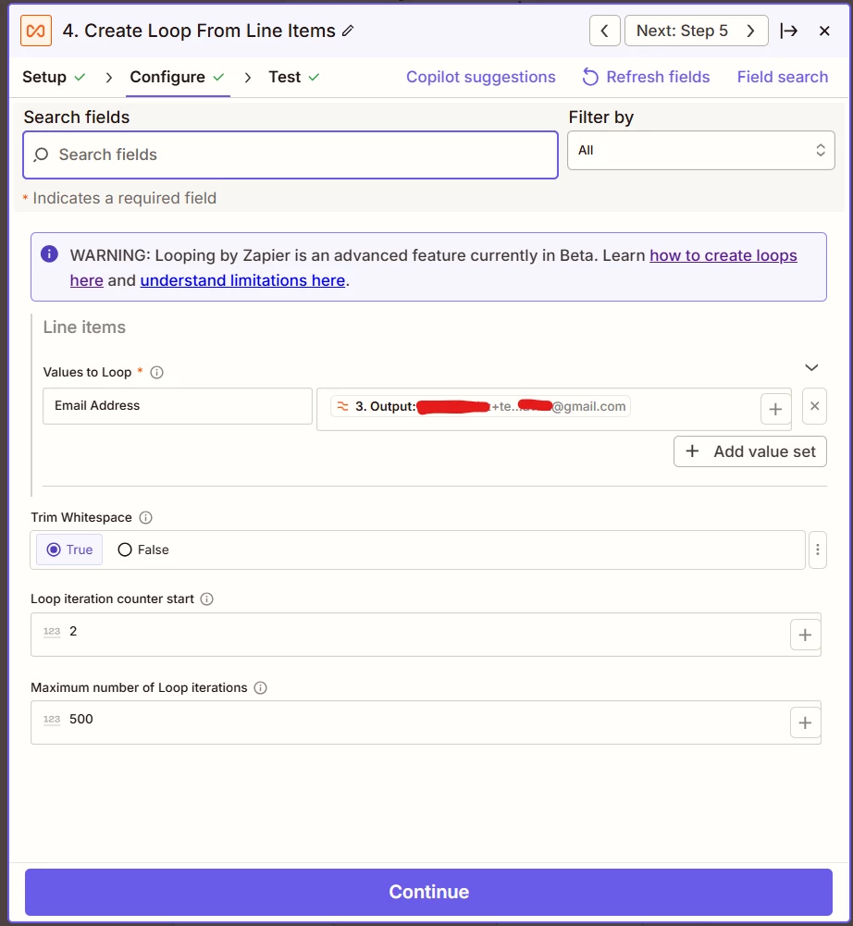Screen dimensions: 853x926
Task: Open the understand limitations here link
Action: [242, 280]
